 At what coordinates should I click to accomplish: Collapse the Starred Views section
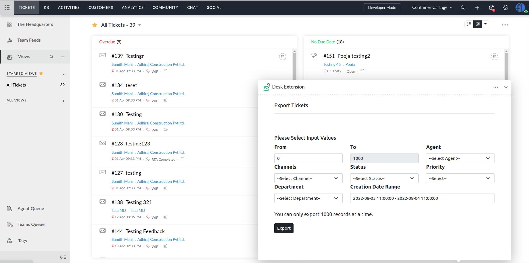pyautogui.click(x=64, y=74)
